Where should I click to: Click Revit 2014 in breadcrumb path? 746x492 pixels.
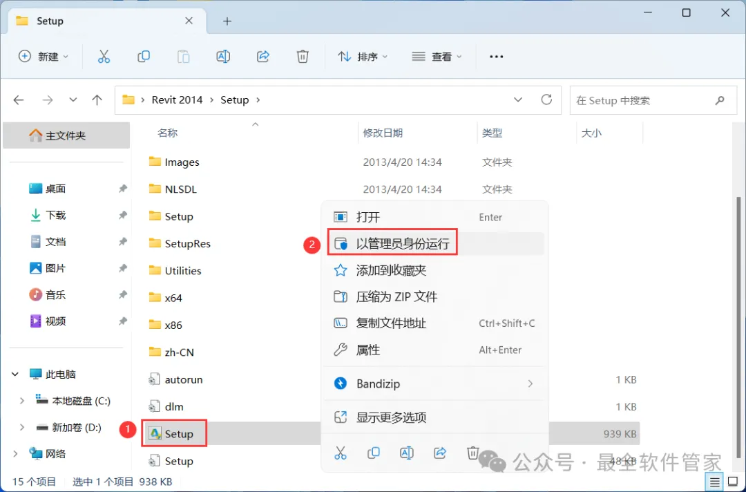coord(177,100)
